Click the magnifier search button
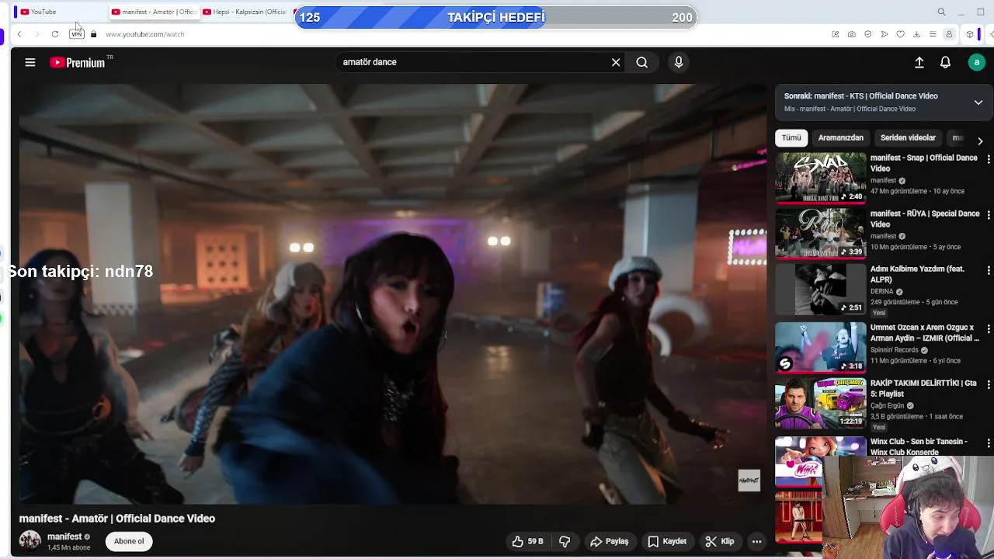This screenshot has width=994, height=559. coord(641,62)
